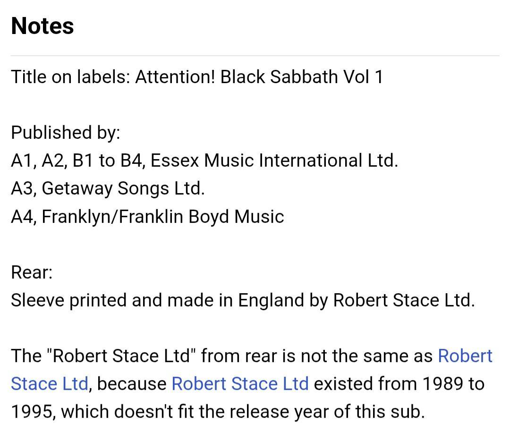The height and width of the screenshot is (439, 510).
Task: Open the Robert Stace Ltd link after "because"
Action: pos(240,384)
